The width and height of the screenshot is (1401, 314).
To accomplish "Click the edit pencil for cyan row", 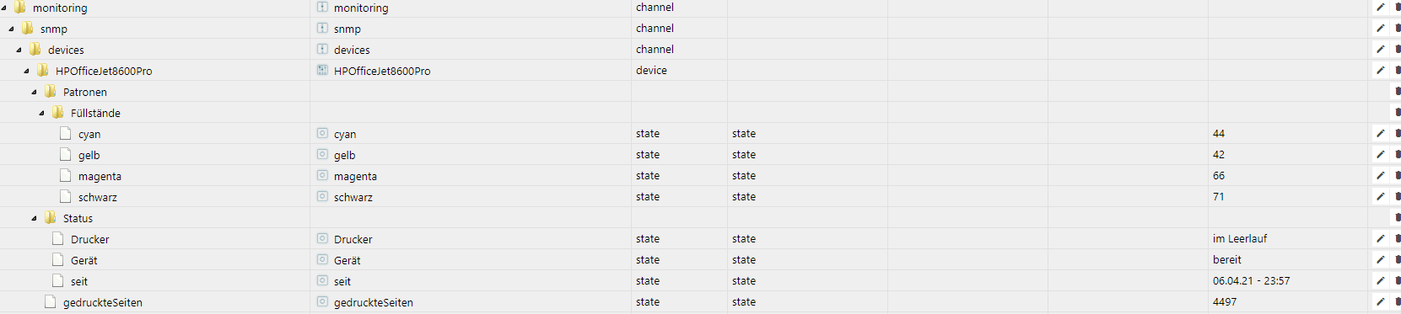I will pos(1381,133).
